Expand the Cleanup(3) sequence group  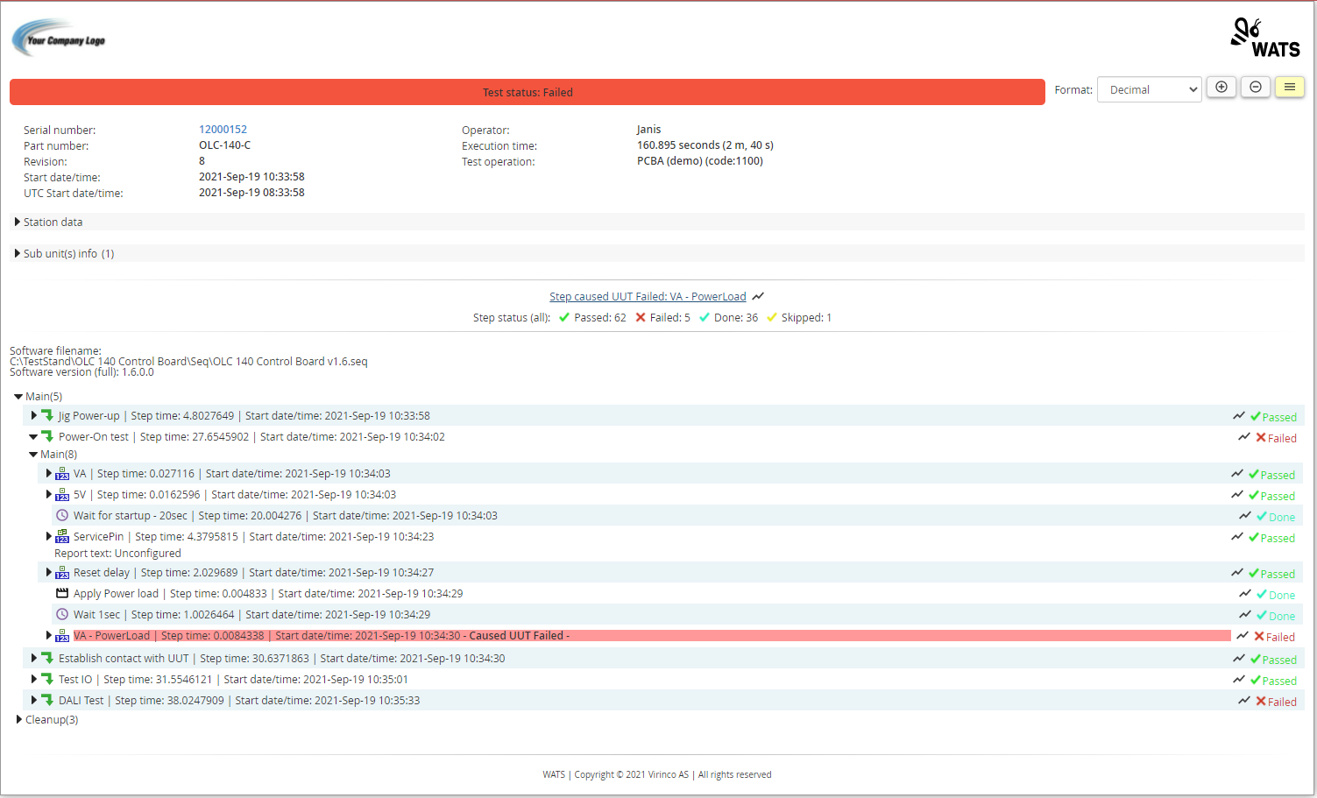19,720
